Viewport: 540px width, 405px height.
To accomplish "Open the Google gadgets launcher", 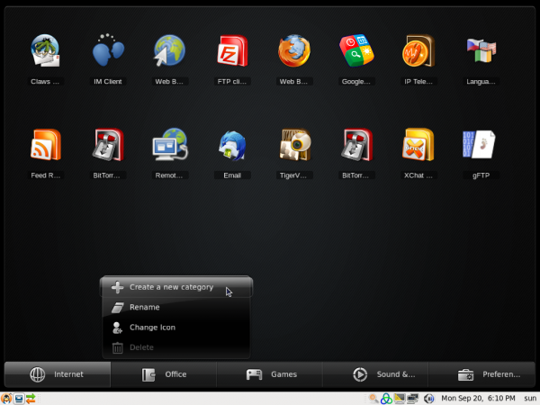I will (356, 50).
